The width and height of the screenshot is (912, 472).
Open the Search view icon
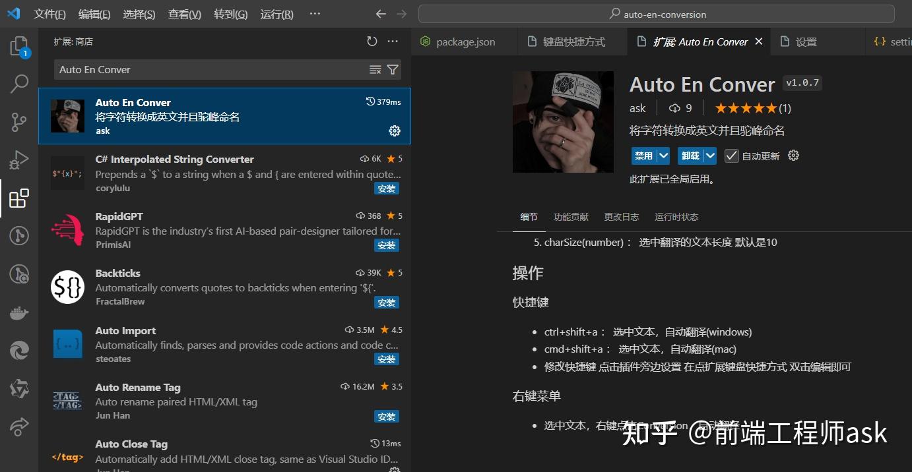point(19,83)
